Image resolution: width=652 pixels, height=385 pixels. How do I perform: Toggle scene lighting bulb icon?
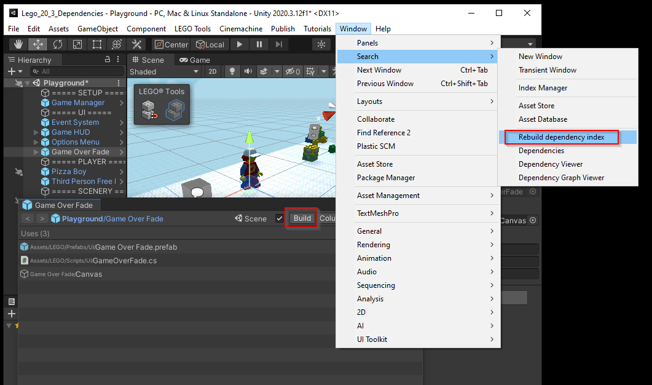click(x=232, y=71)
